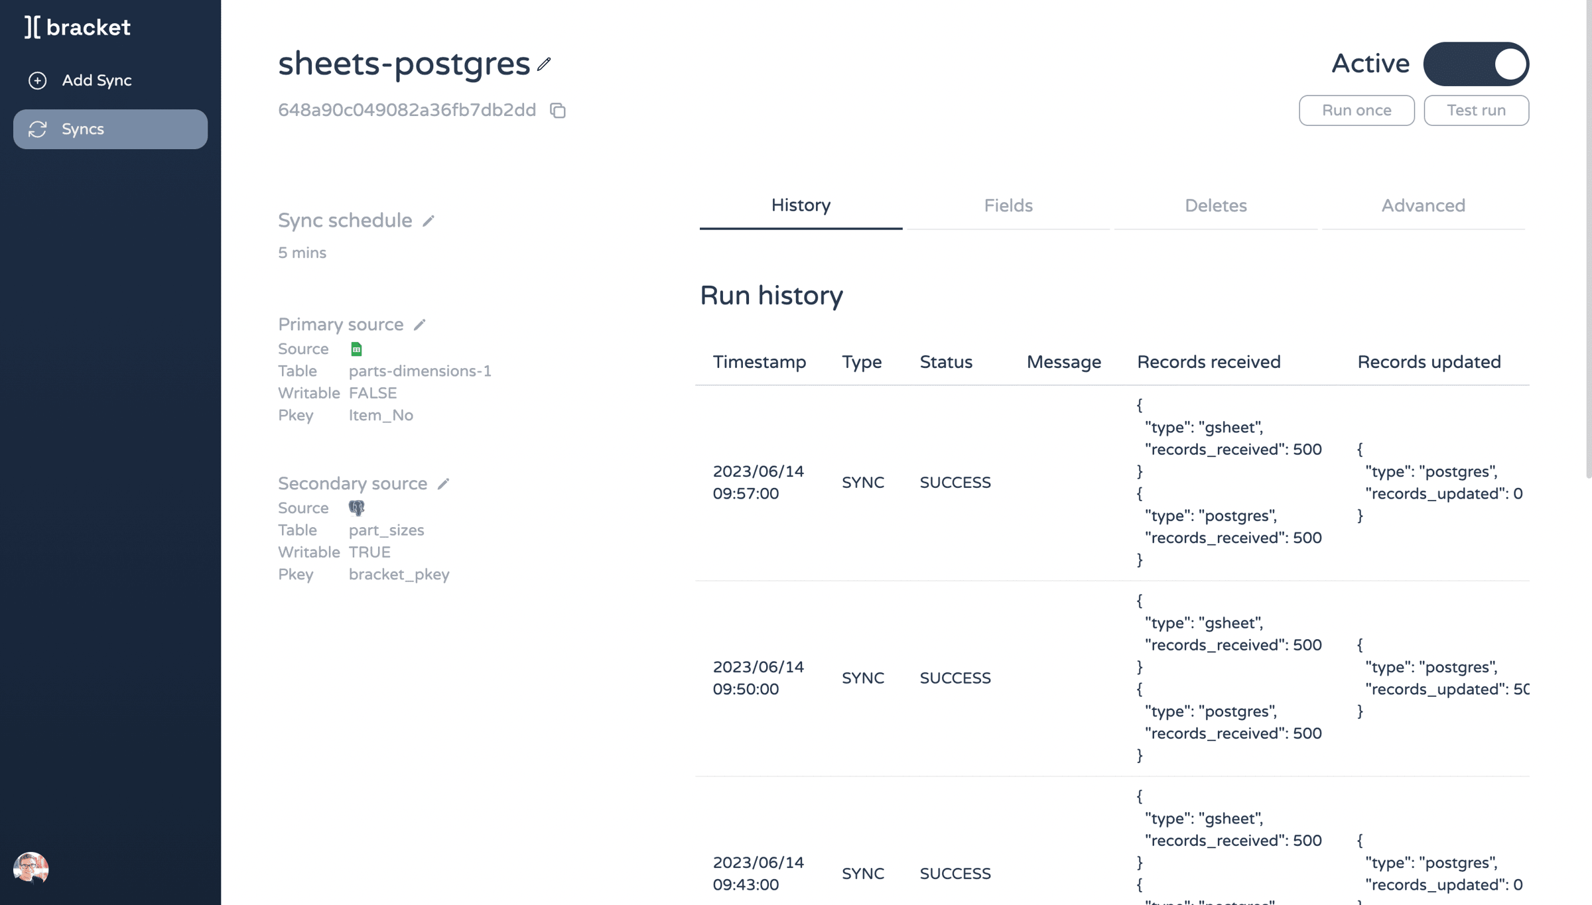Click the Records updated column header
Image resolution: width=1592 pixels, height=905 pixels.
[1429, 363]
